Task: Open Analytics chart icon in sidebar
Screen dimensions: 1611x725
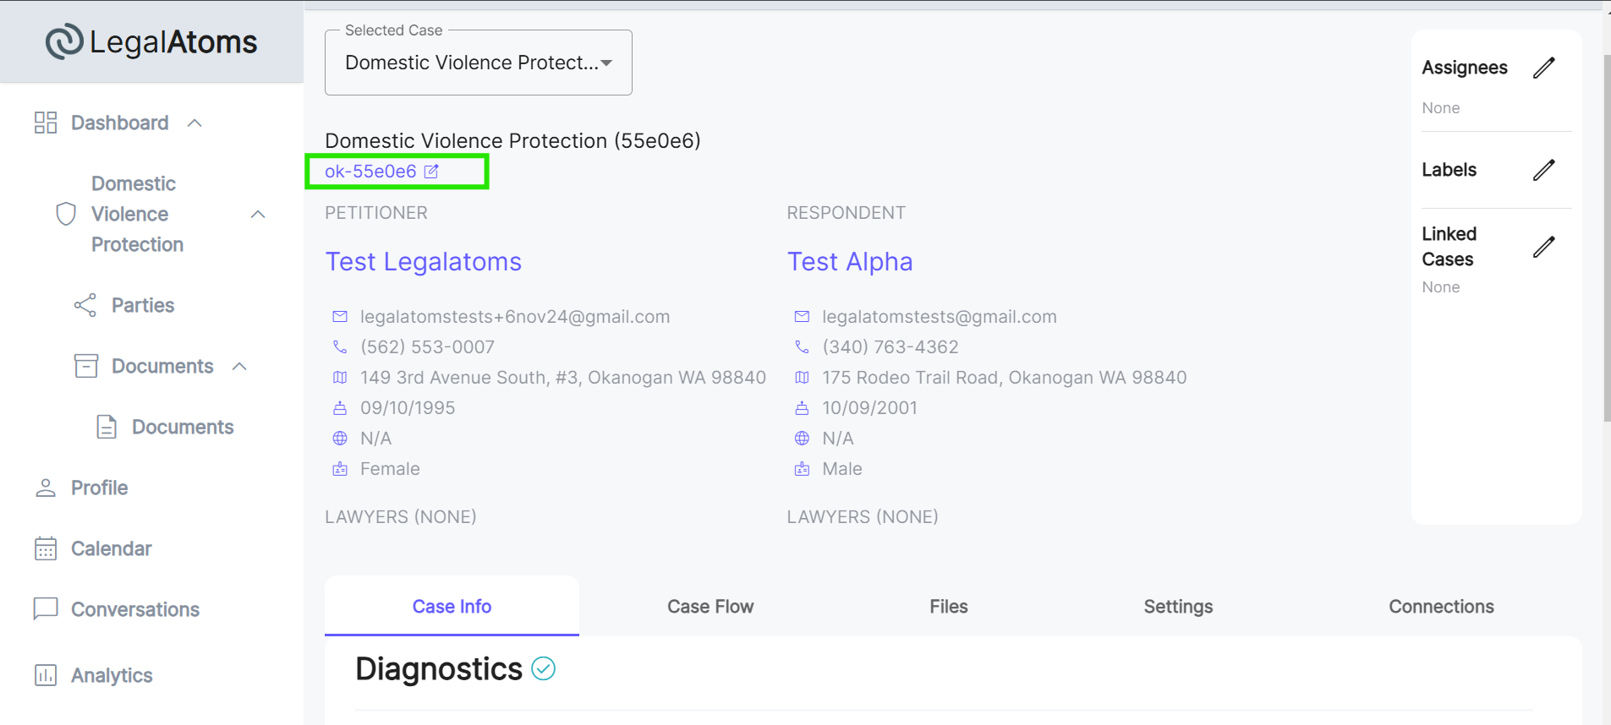Action: (x=46, y=675)
